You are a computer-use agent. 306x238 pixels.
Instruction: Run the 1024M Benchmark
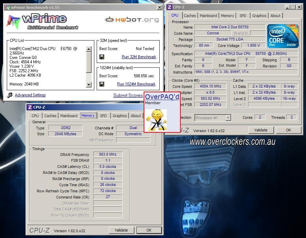136,84
